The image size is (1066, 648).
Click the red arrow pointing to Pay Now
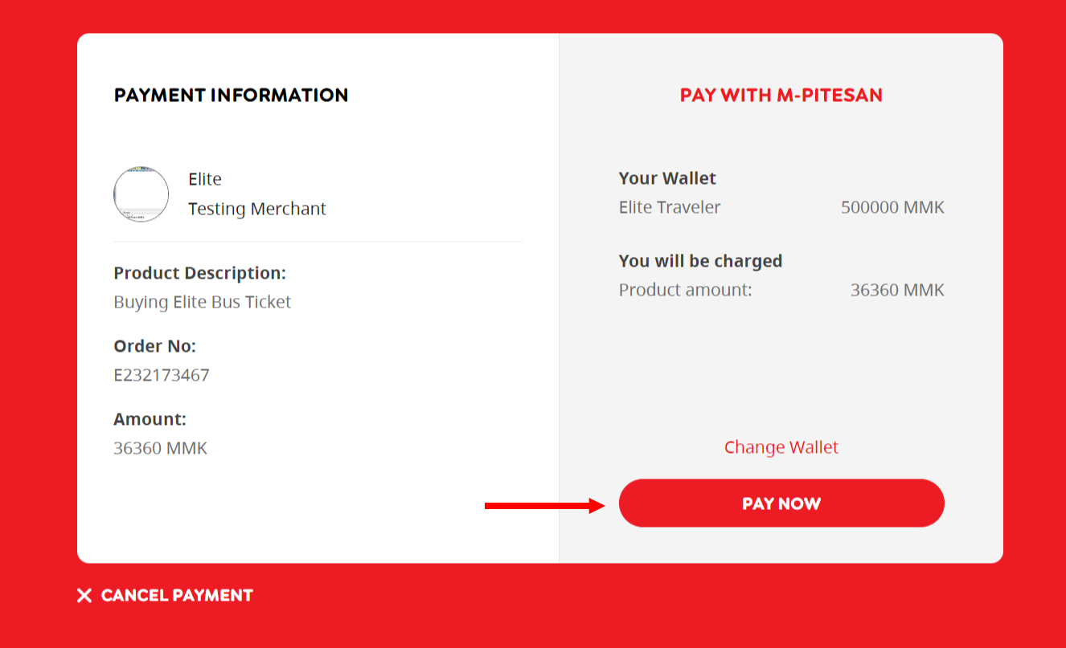(544, 505)
